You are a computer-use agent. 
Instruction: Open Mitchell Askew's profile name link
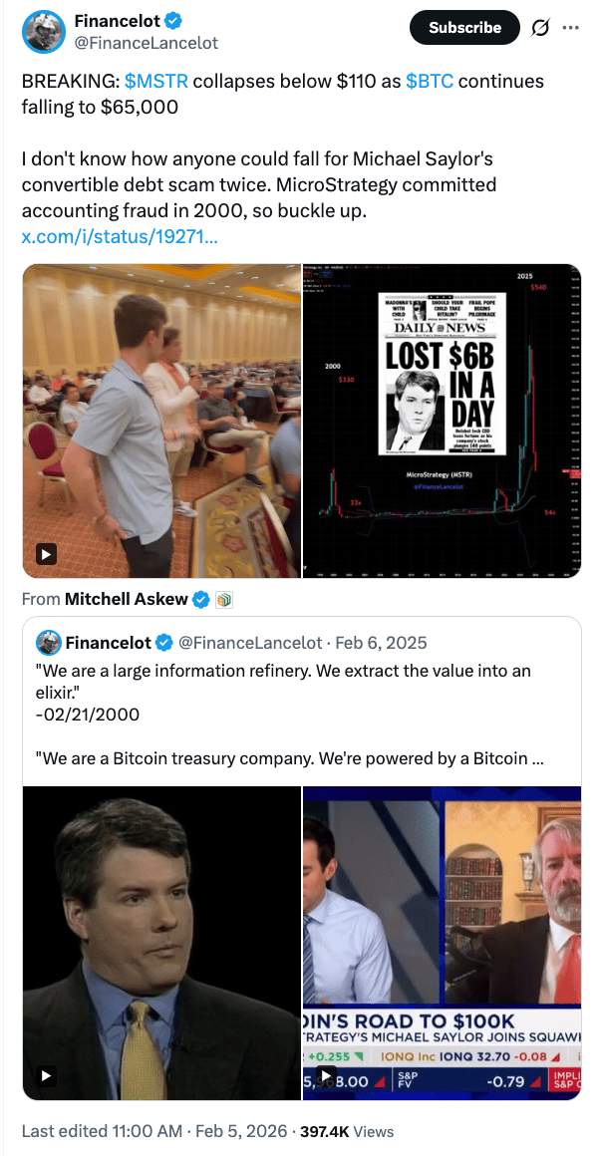(126, 599)
